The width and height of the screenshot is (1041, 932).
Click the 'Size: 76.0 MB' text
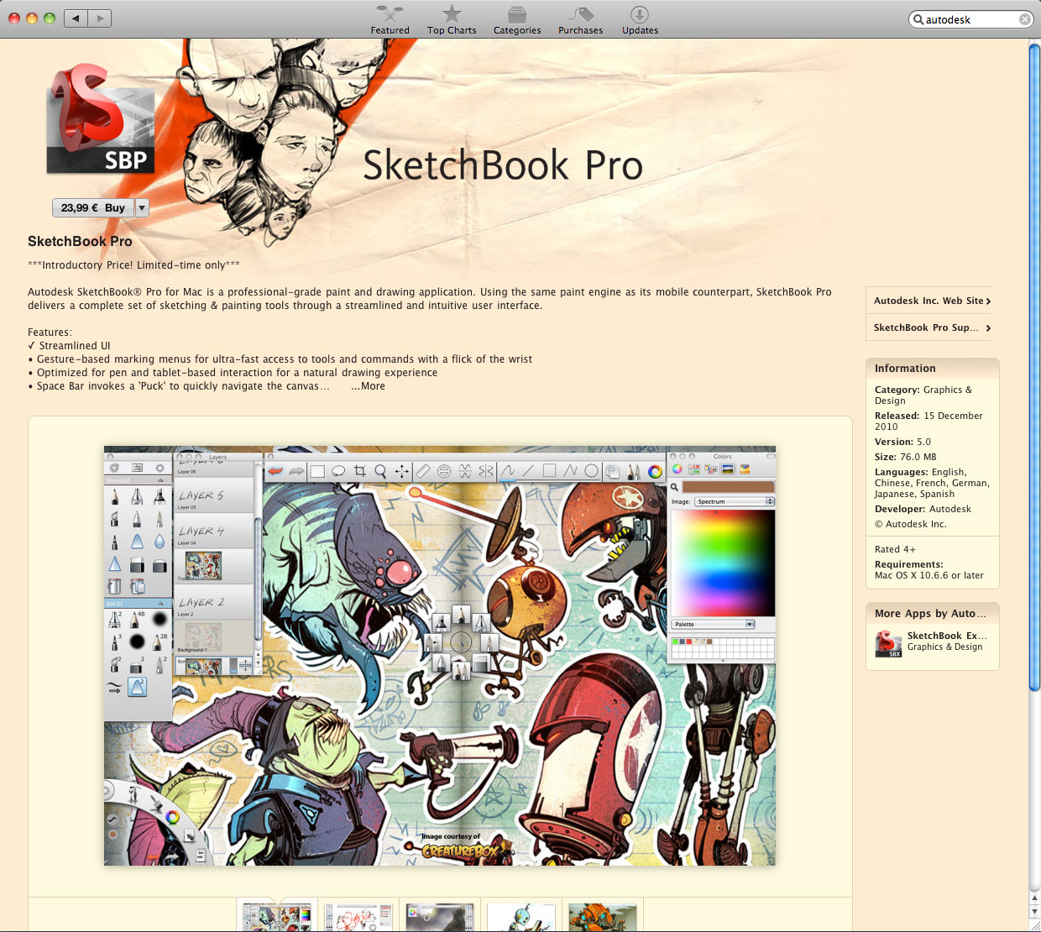905,457
